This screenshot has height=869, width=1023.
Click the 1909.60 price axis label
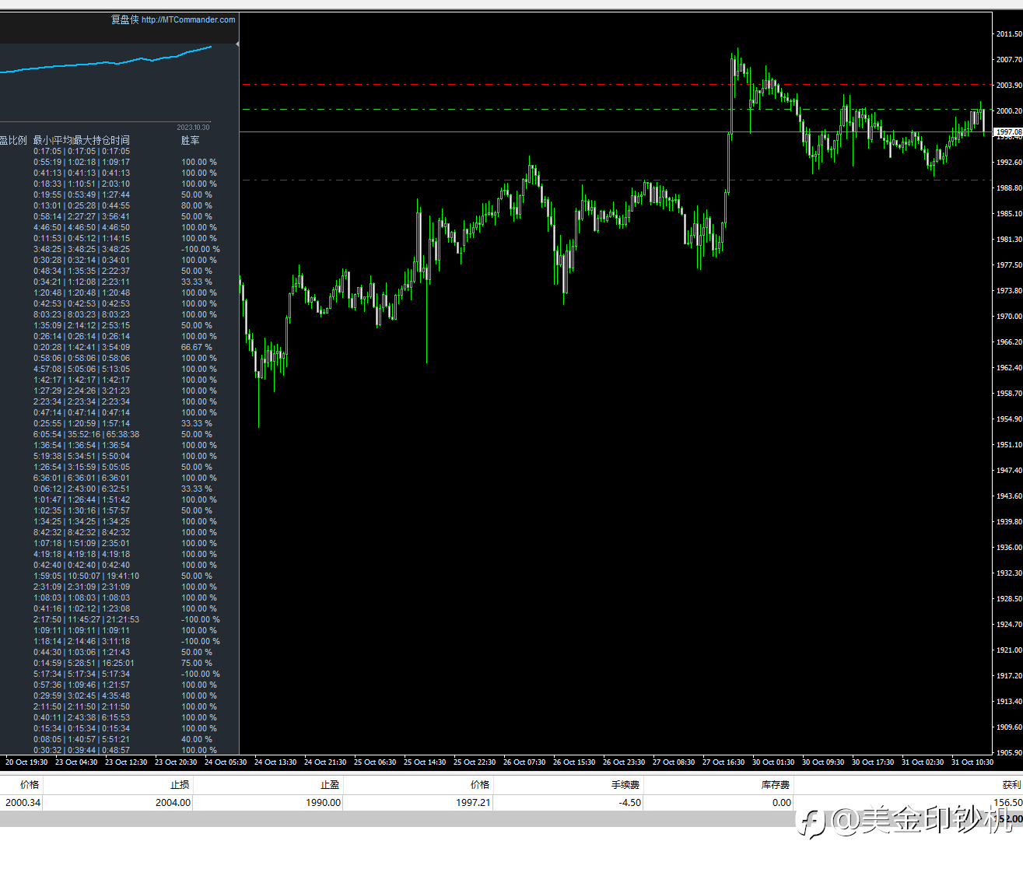1009,727
